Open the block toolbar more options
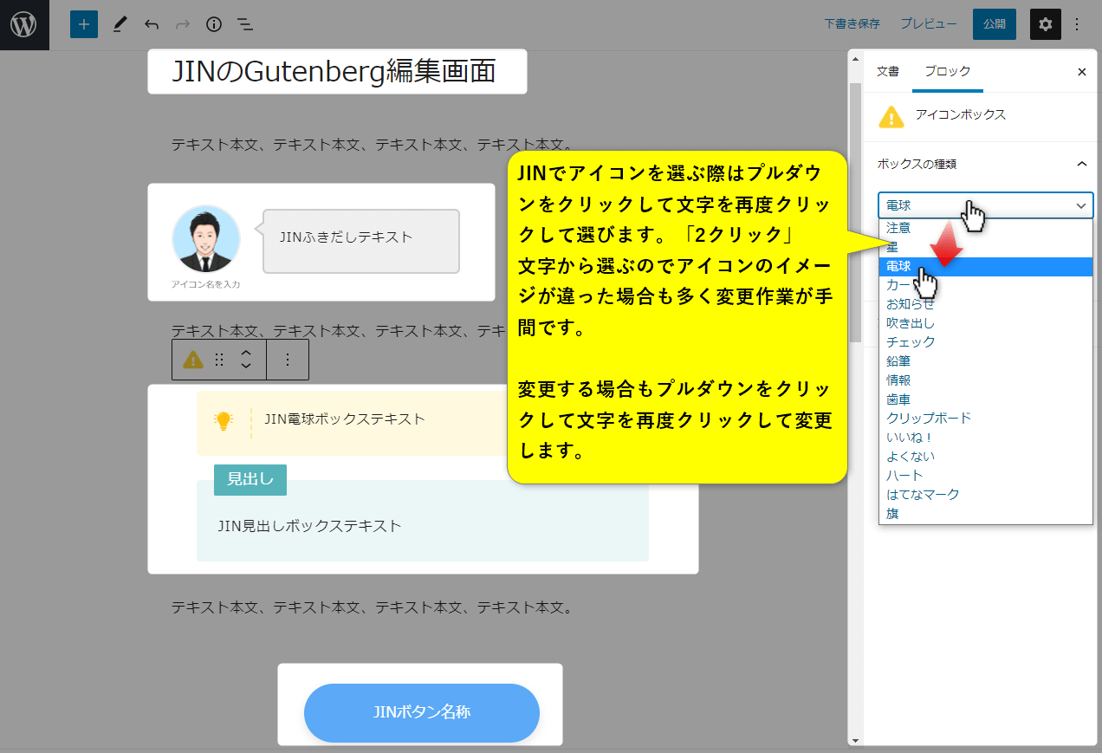Screen dimensions: 1102x753 coord(288,360)
